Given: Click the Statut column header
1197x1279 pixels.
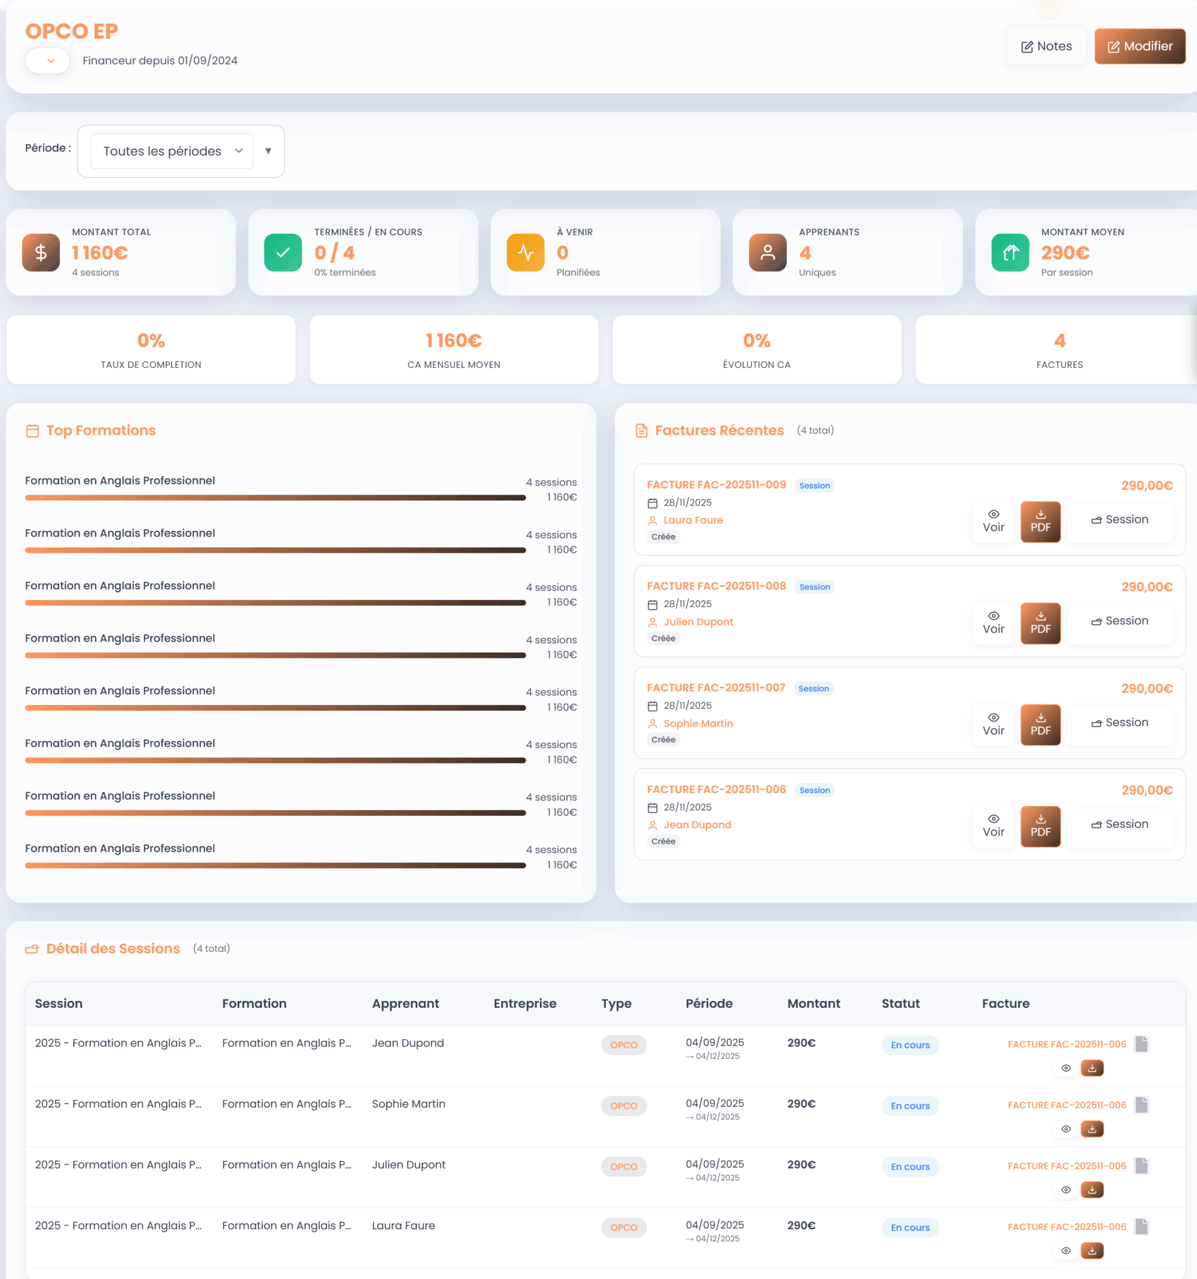Looking at the screenshot, I should pyautogui.click(x=900, y=1003).
